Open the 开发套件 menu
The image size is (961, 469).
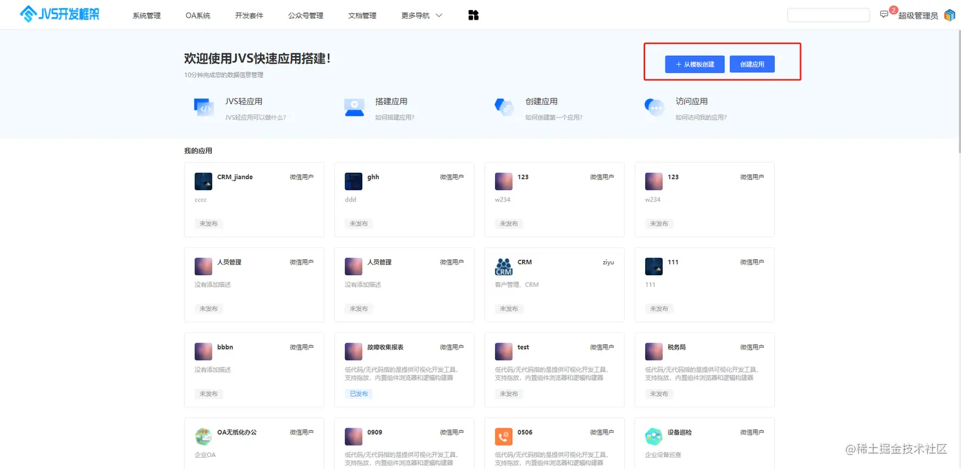pos(249,15)
